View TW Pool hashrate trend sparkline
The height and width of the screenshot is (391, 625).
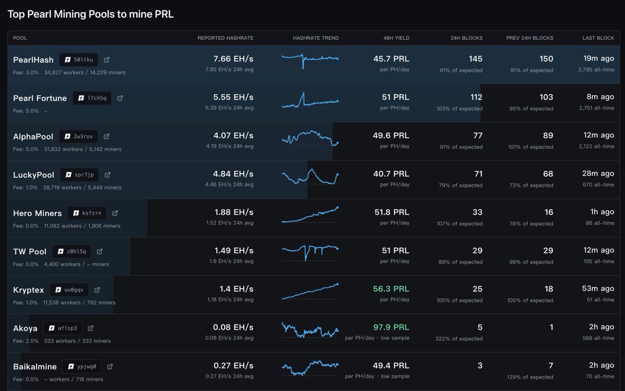point(310,252)
